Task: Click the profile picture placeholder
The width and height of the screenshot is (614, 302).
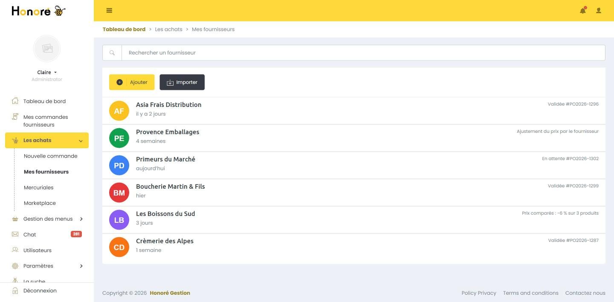Action: pos(47,49)
